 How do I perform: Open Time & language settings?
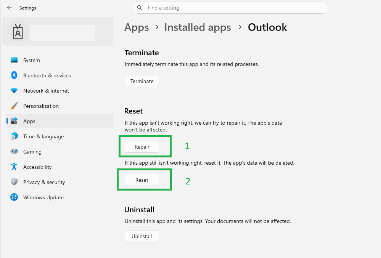60,136
